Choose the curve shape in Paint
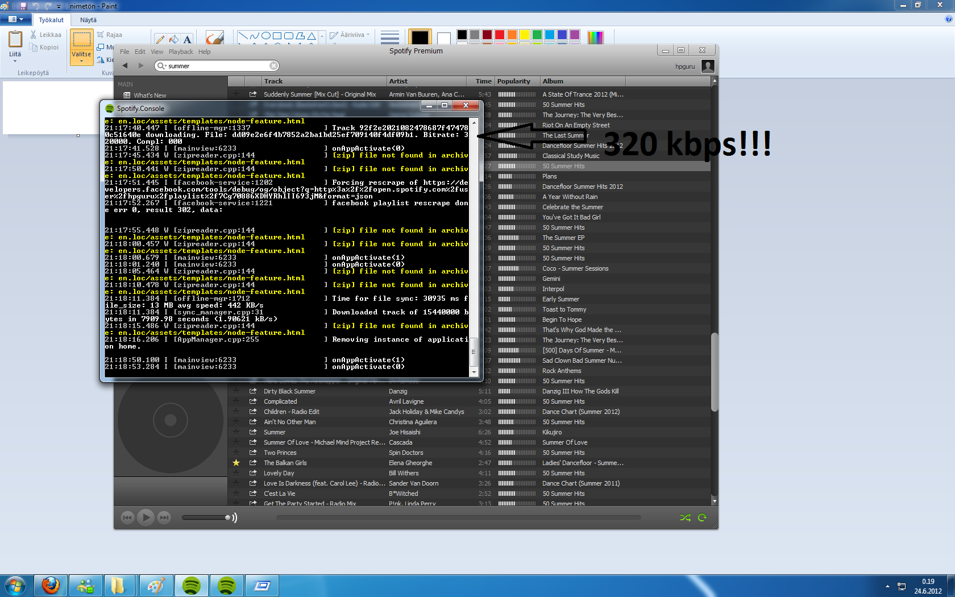This screenshot has height=597, width=955. 254,36
